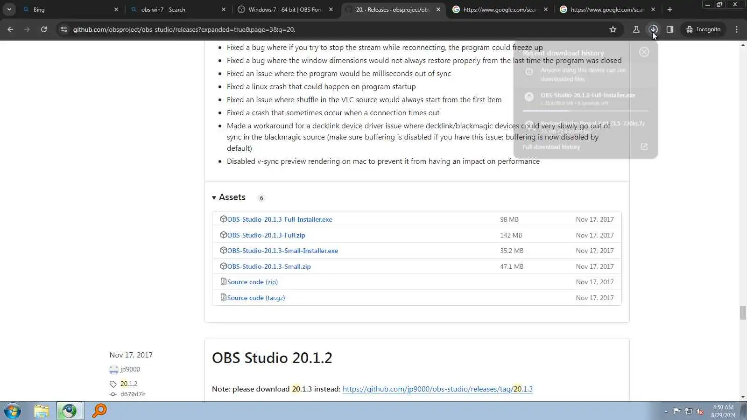Screen dimensions: 747x420
Task: Open the orange magnifier taskbar app
Action: click(x=99, y=411)
